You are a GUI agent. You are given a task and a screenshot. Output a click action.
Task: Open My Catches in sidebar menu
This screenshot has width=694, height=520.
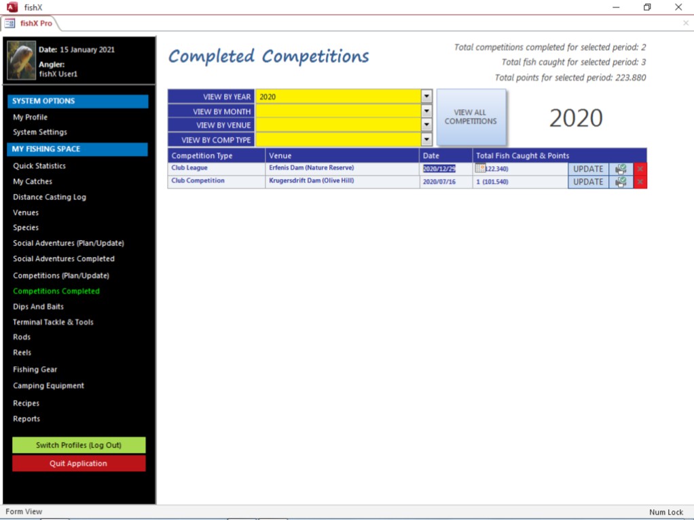point(33,181)
